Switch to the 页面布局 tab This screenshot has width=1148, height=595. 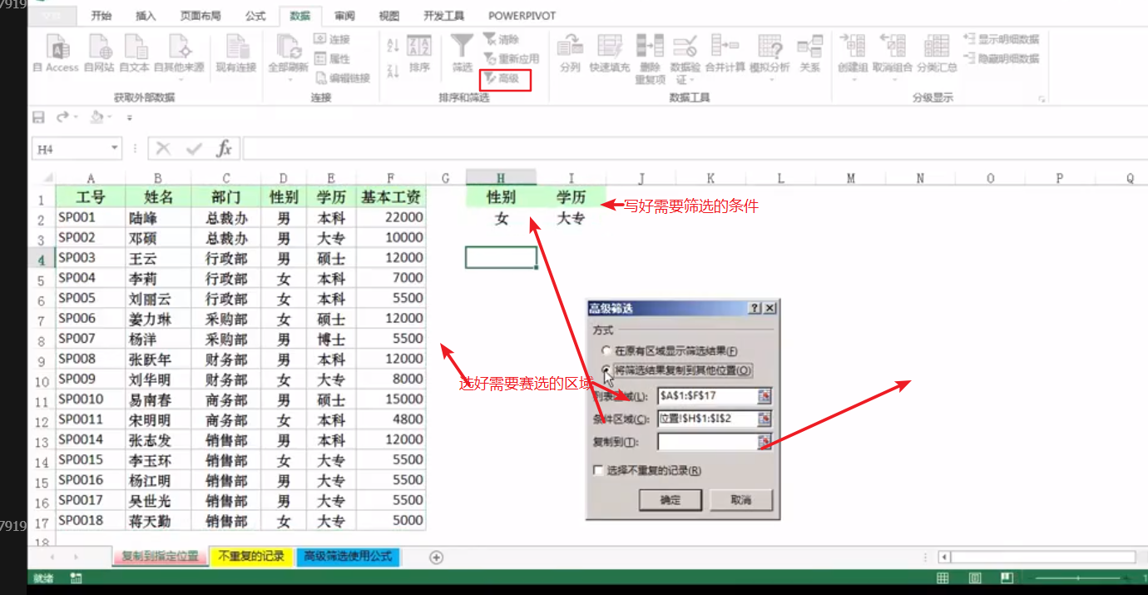click(200, 16)
